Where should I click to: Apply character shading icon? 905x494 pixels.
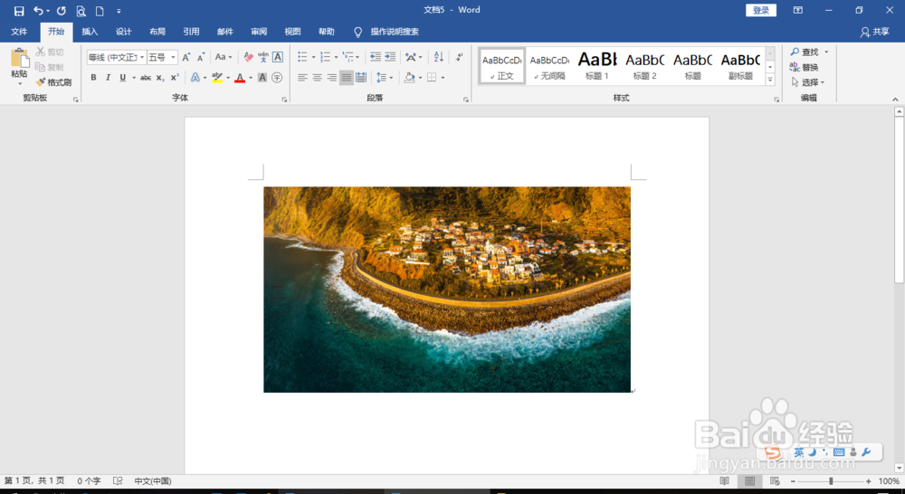click(262, 77)
